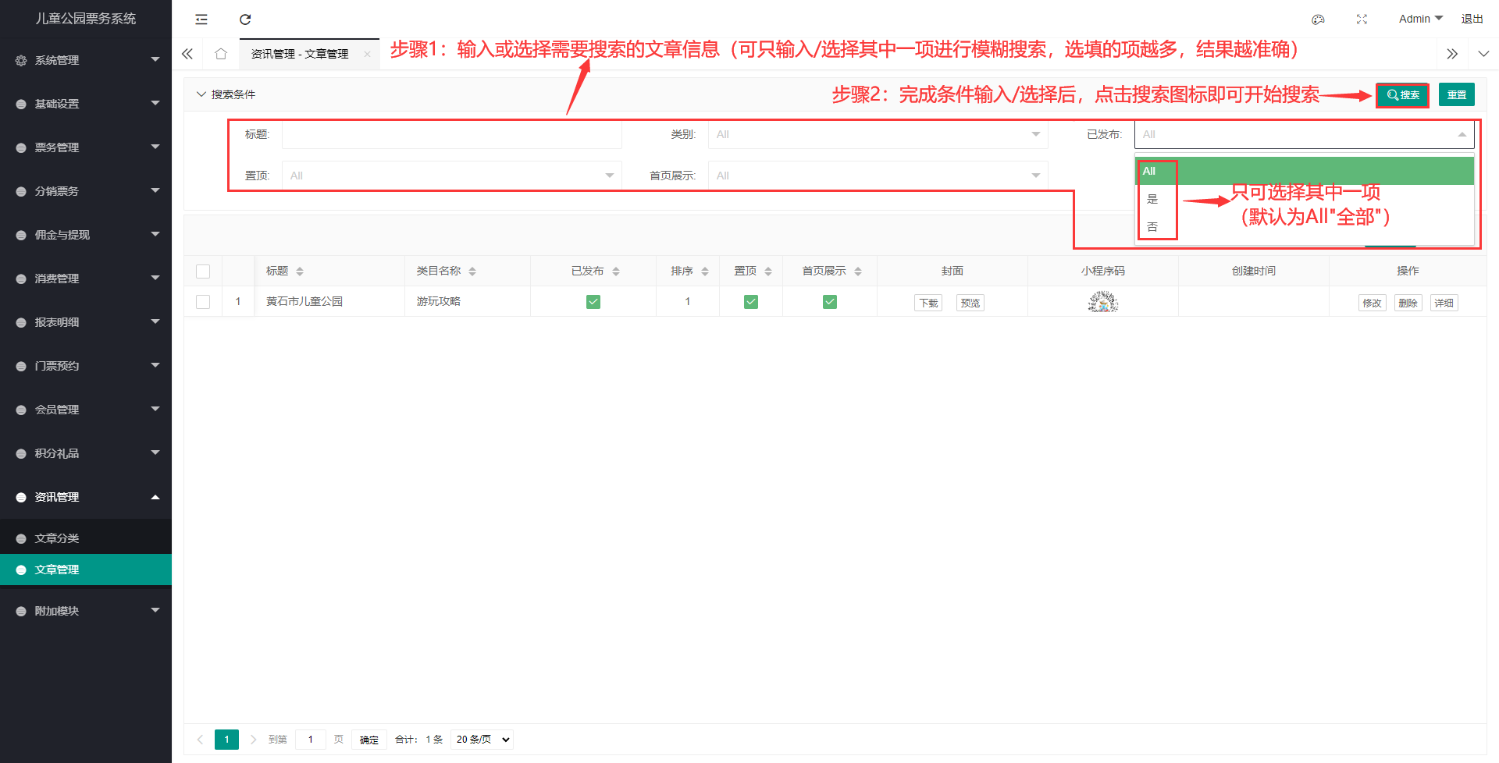
Task: Select 否 in the open dropdown list
Action: click(x=1304, y=227)
